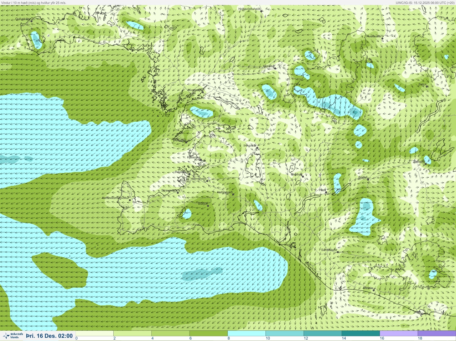Screen dimensions: 456x341
Task: Click the Þri. 16 Des. 02:00 timestamp
Action: [49, 336]
